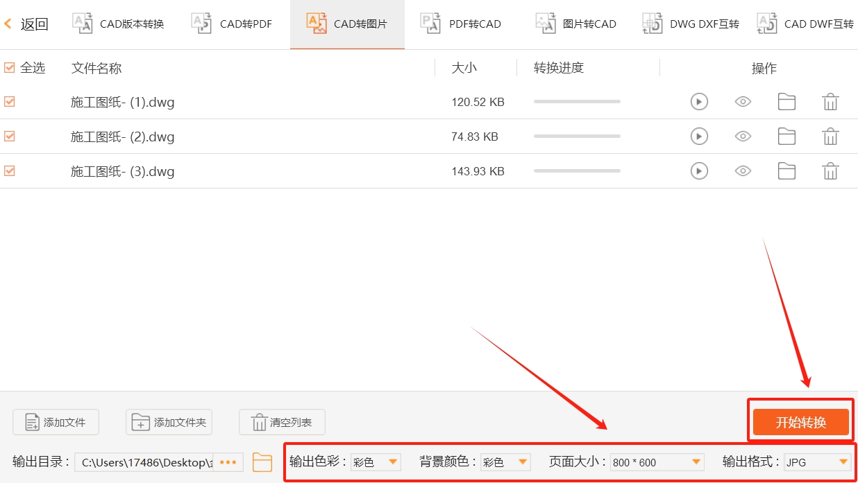Click 返回 to go back

coord(28,23)
